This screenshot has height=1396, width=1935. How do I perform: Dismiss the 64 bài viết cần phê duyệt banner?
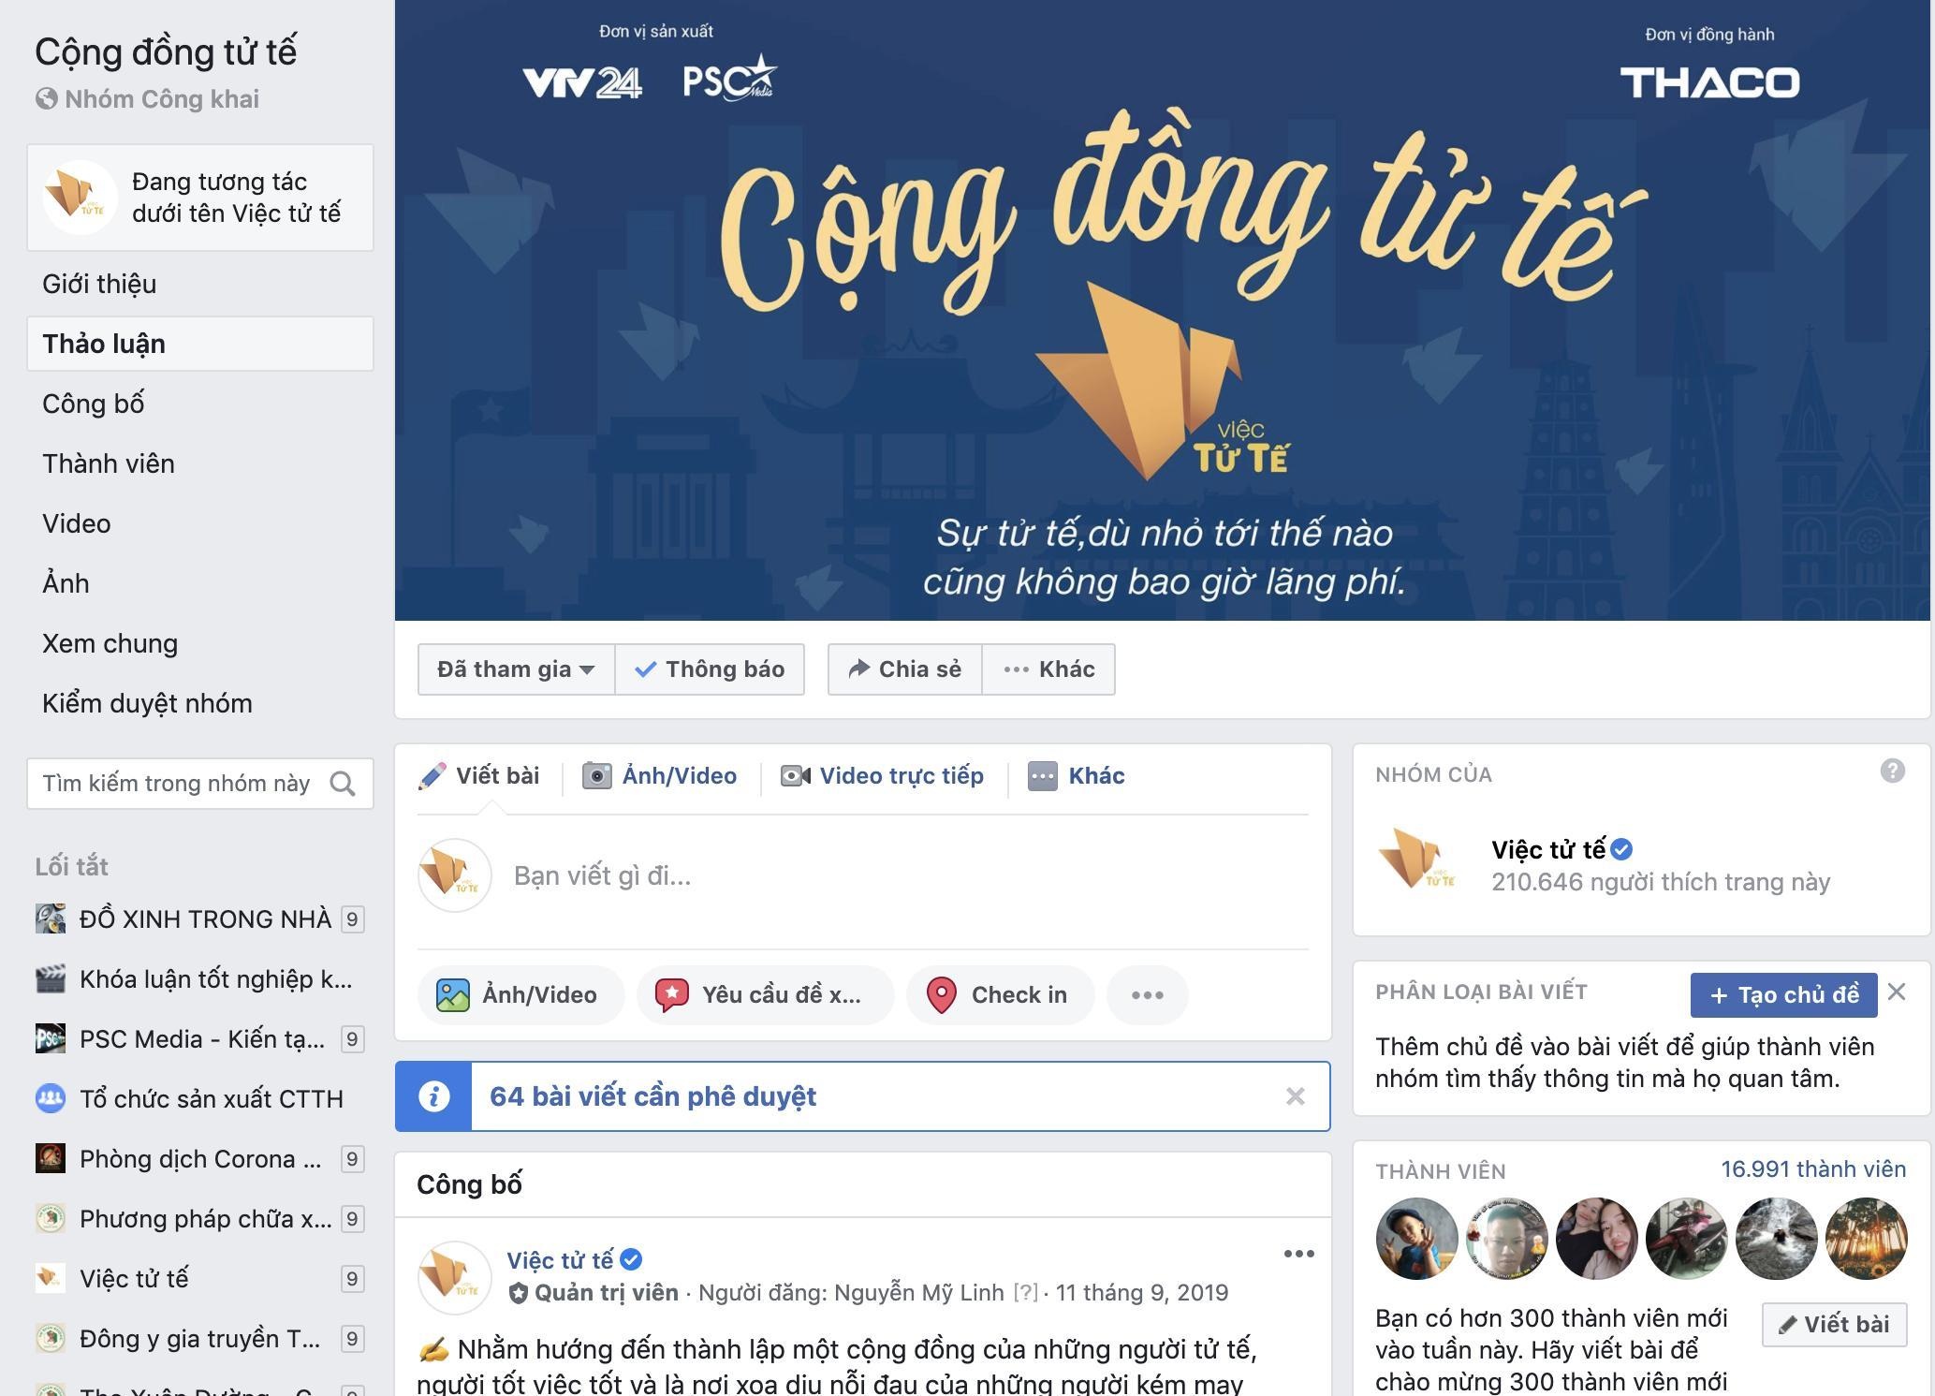point(1295,1096)
